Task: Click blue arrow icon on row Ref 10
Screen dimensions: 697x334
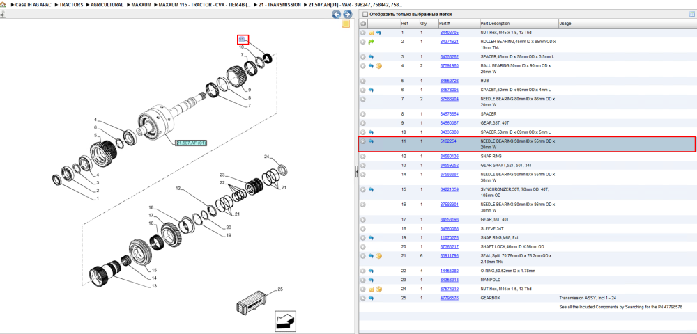Action: (x=371, y=132)
